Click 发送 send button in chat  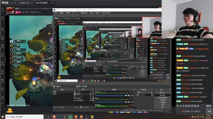point(209,111)
